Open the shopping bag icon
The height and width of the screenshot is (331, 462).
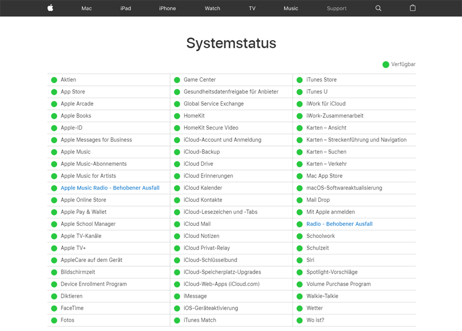coord(413,8)
